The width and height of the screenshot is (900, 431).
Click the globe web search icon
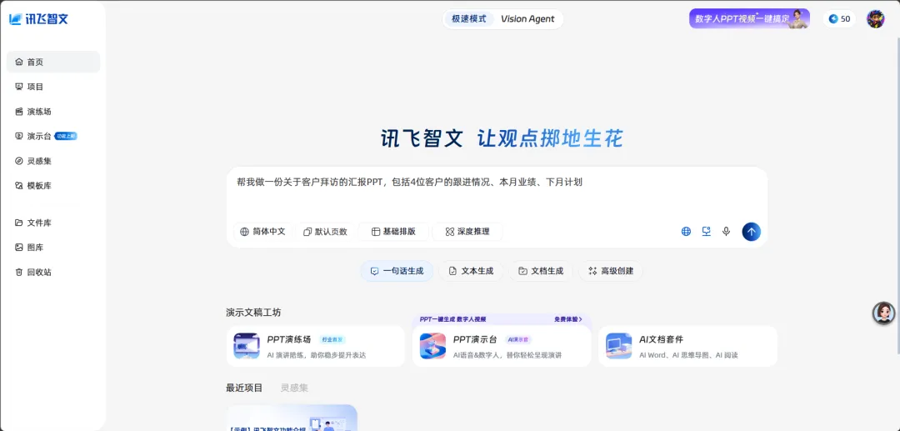pyautogui.click(x=686, y=232)
